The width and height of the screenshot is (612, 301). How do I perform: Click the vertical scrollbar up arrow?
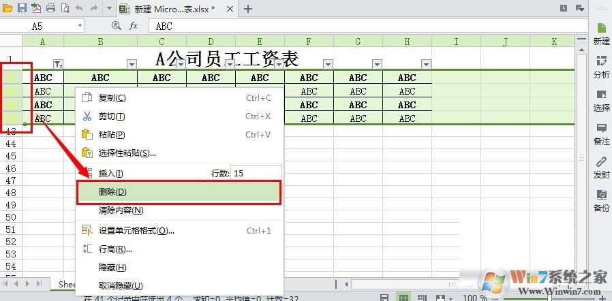tap(582, 50)
